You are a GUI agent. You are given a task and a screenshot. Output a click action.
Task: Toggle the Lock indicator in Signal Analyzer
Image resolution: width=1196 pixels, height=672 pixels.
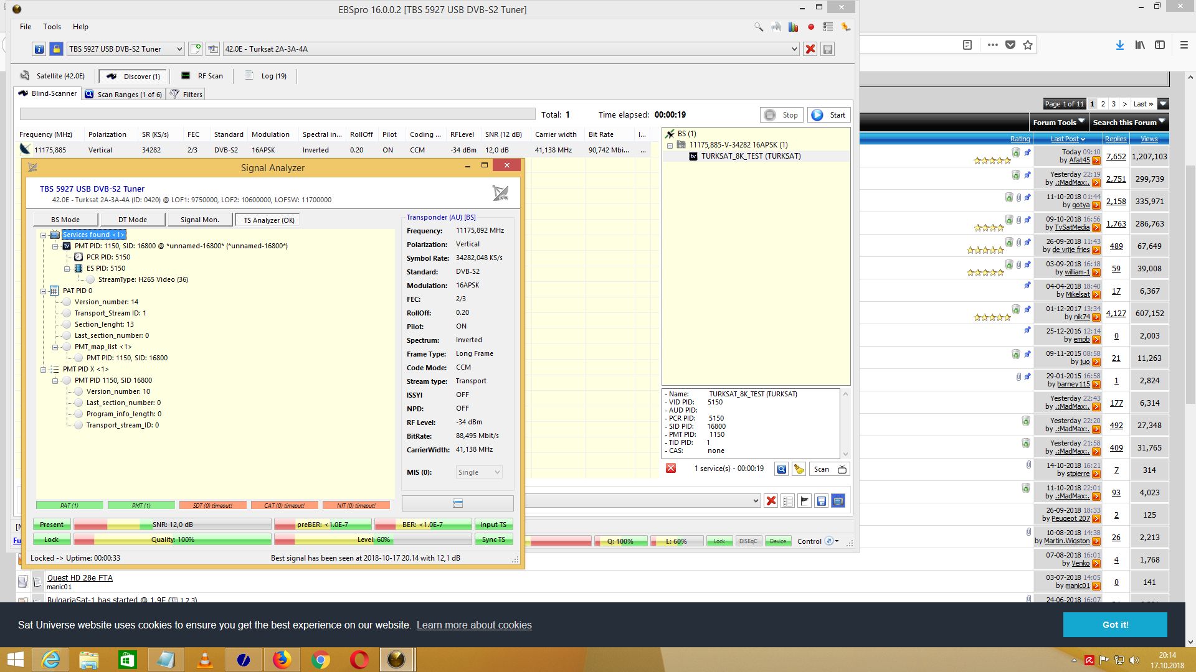(x=52, y=539)
